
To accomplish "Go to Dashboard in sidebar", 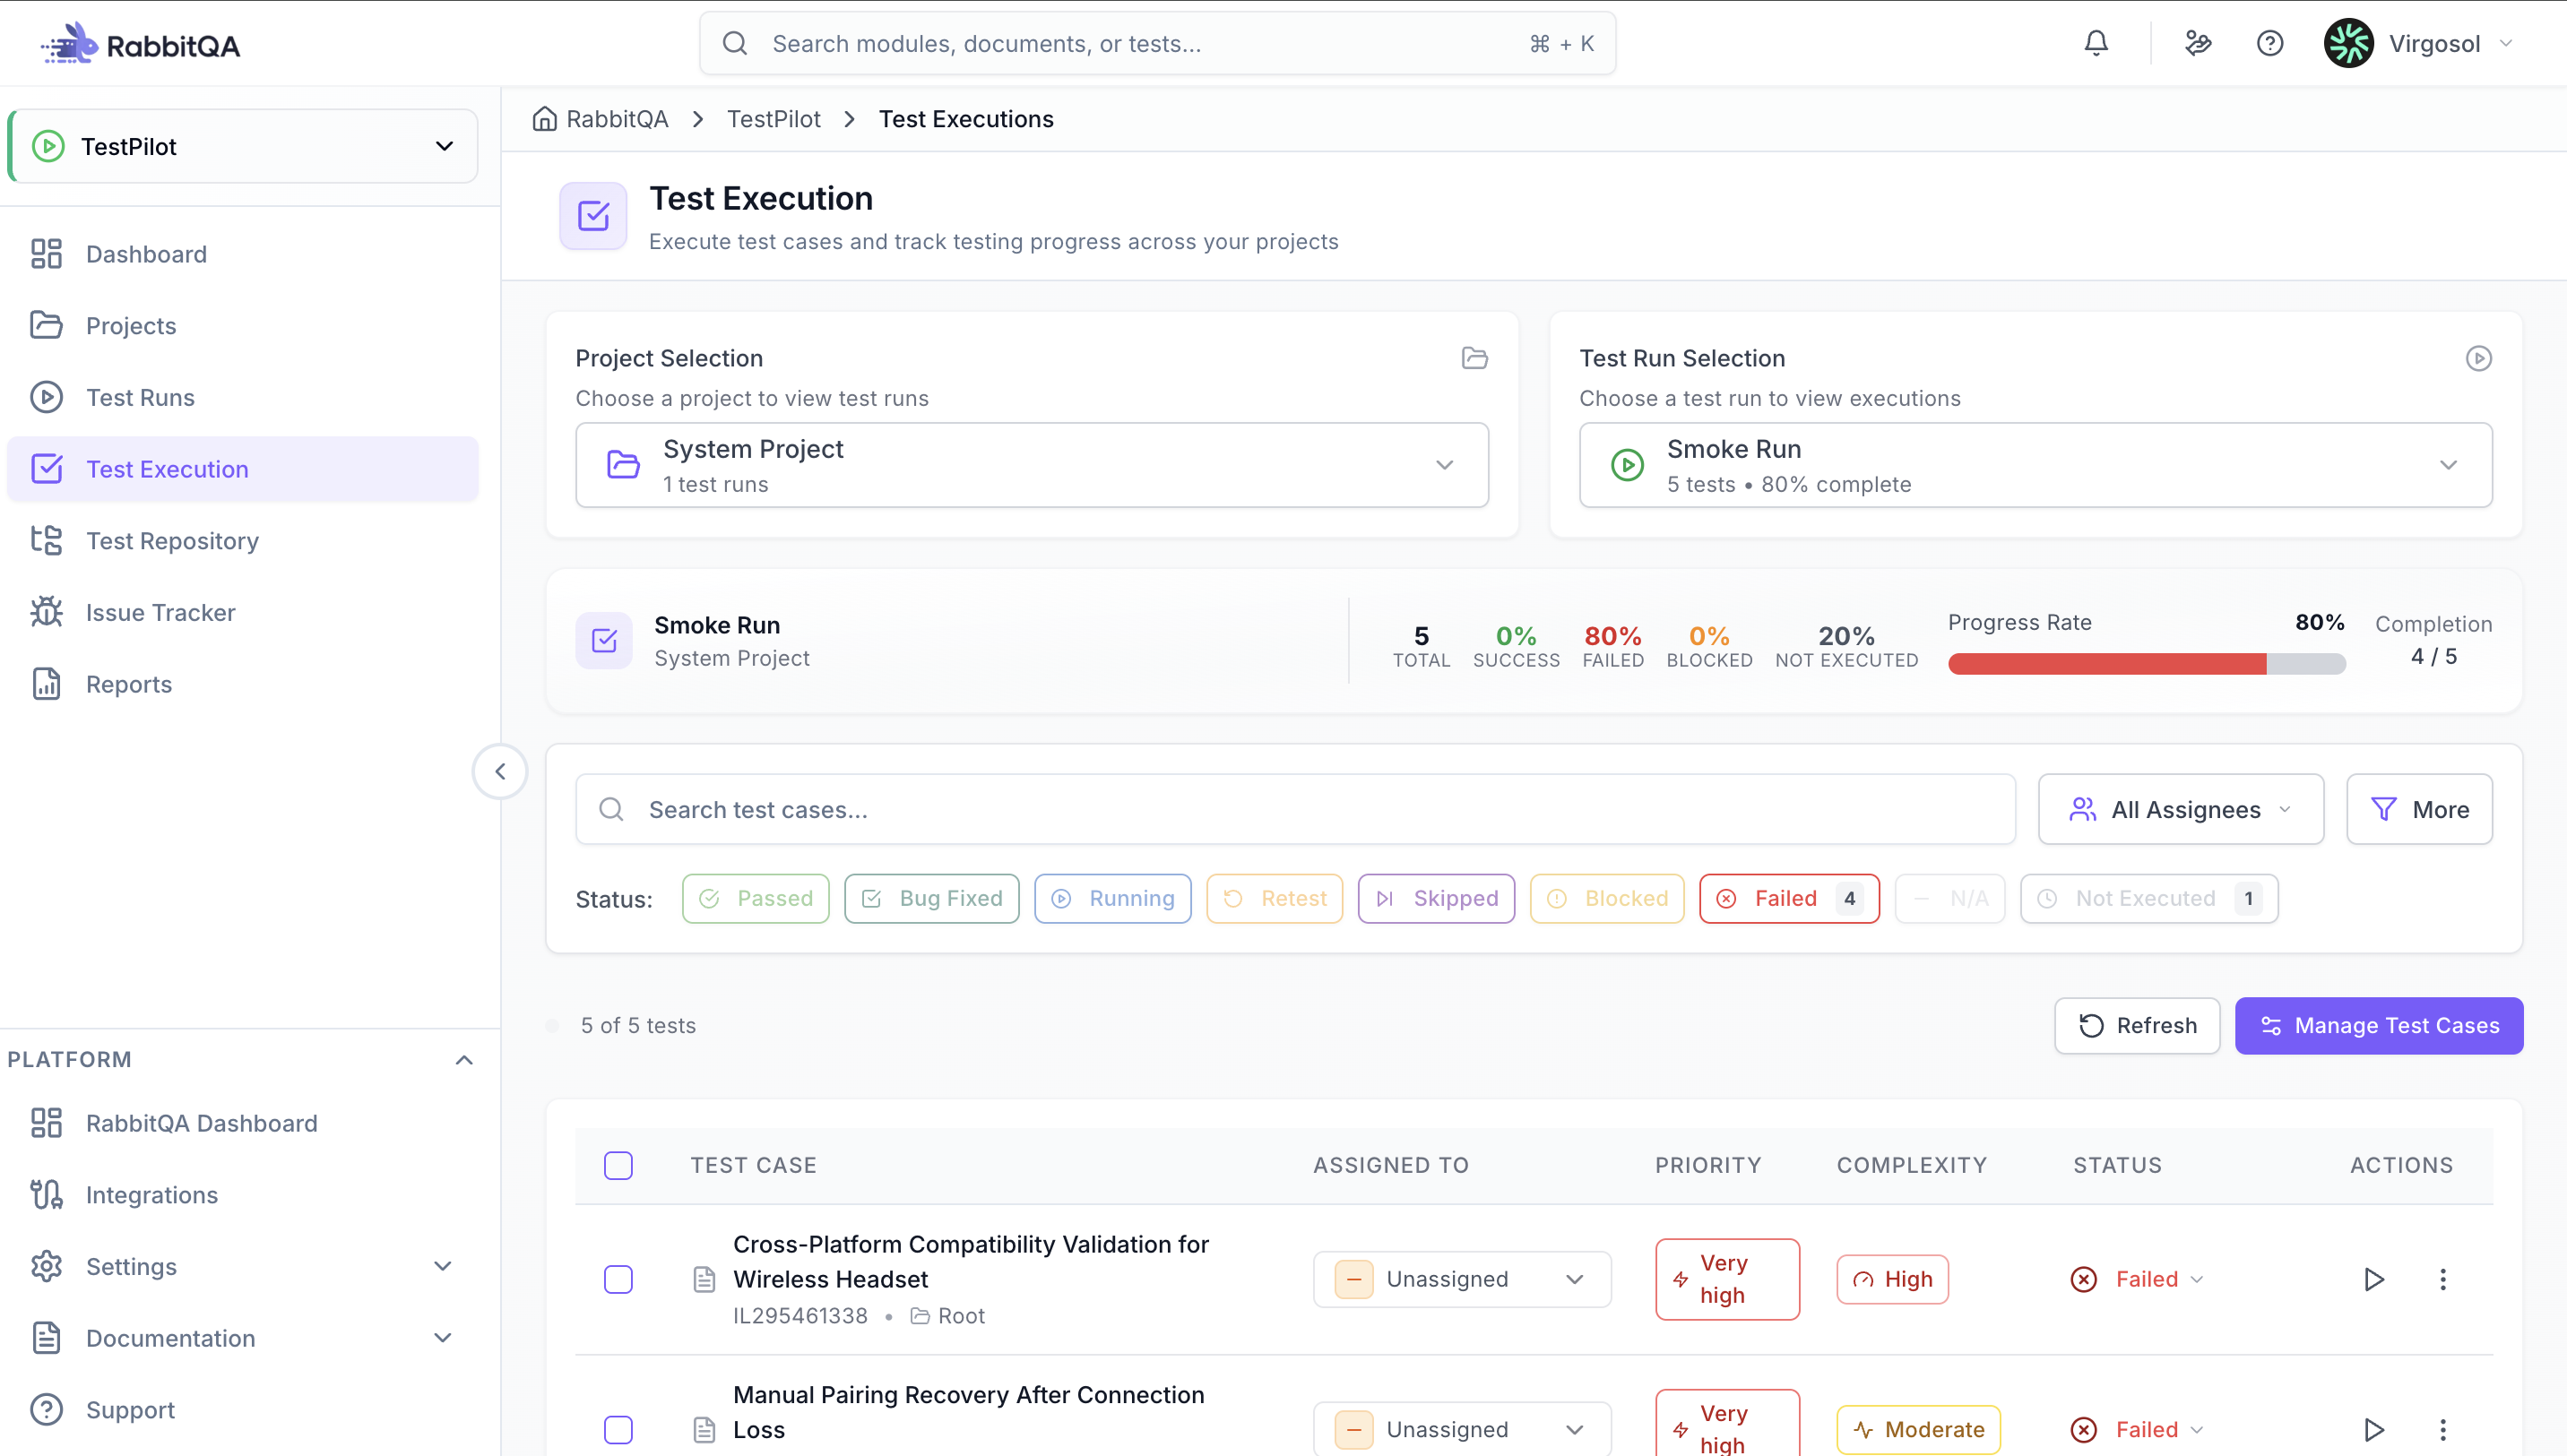I will point(242,254).
